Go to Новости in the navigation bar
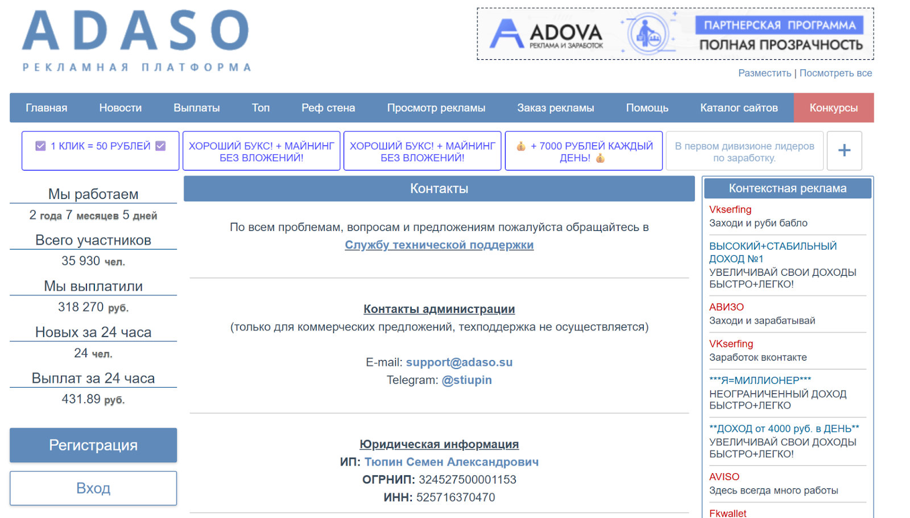 (x=121, y=108)
